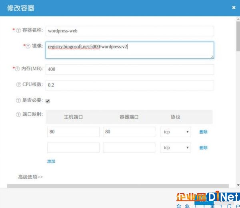Screen dimensions: 240x208
Task: Click the empty 主机端口 field in second row
Action: (73, 148)
